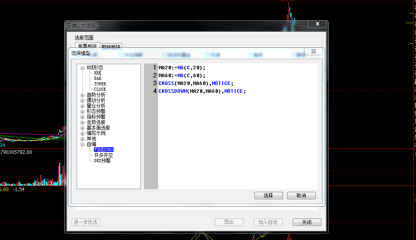Pick the CLOSE model item

pyautogui.click(x=100, y=90)
